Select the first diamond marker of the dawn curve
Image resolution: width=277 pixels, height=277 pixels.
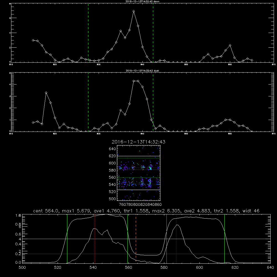pos(33,40)
